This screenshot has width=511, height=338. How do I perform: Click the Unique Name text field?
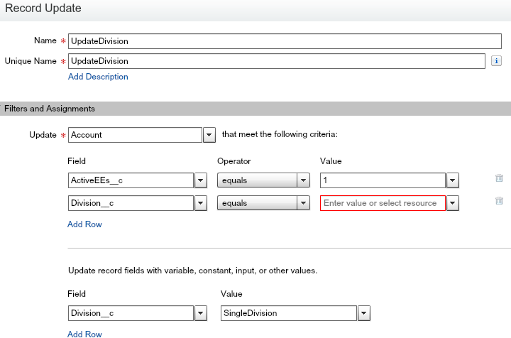coord(277,62)
